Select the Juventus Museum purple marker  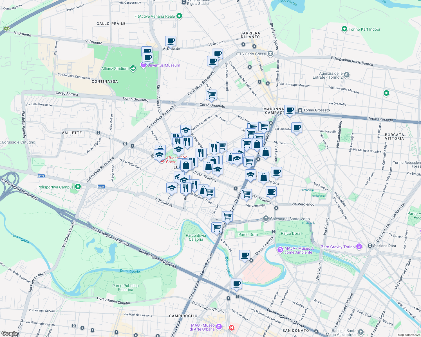(x=143, y=65)
